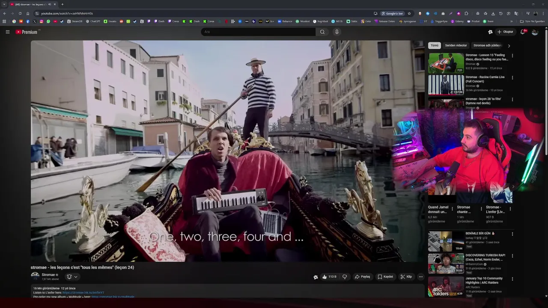Viewport: 548px width, 308px height.
Task: Open ARC Raiders Community Highlights thumbnail
Action: [x=446, y=287]
